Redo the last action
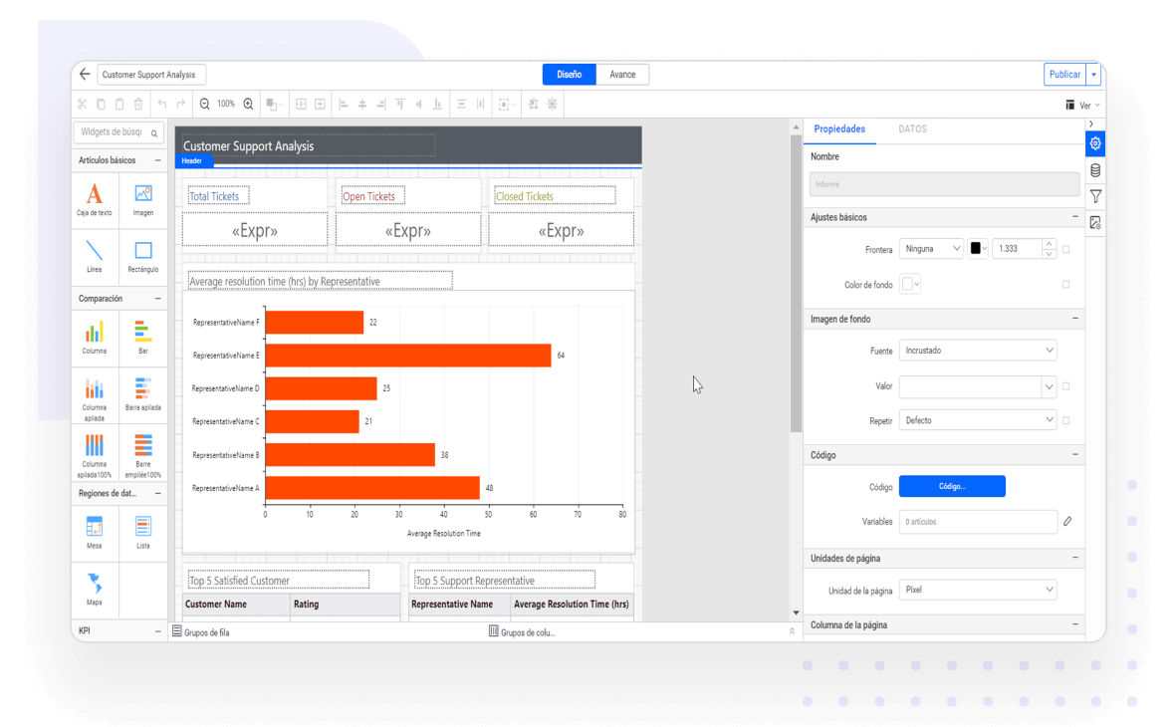This screenshot has height=727, width=1175. [x=180, y=105]
